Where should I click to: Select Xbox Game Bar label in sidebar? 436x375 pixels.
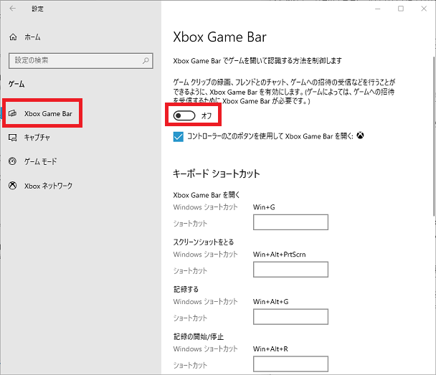(48, 114)
